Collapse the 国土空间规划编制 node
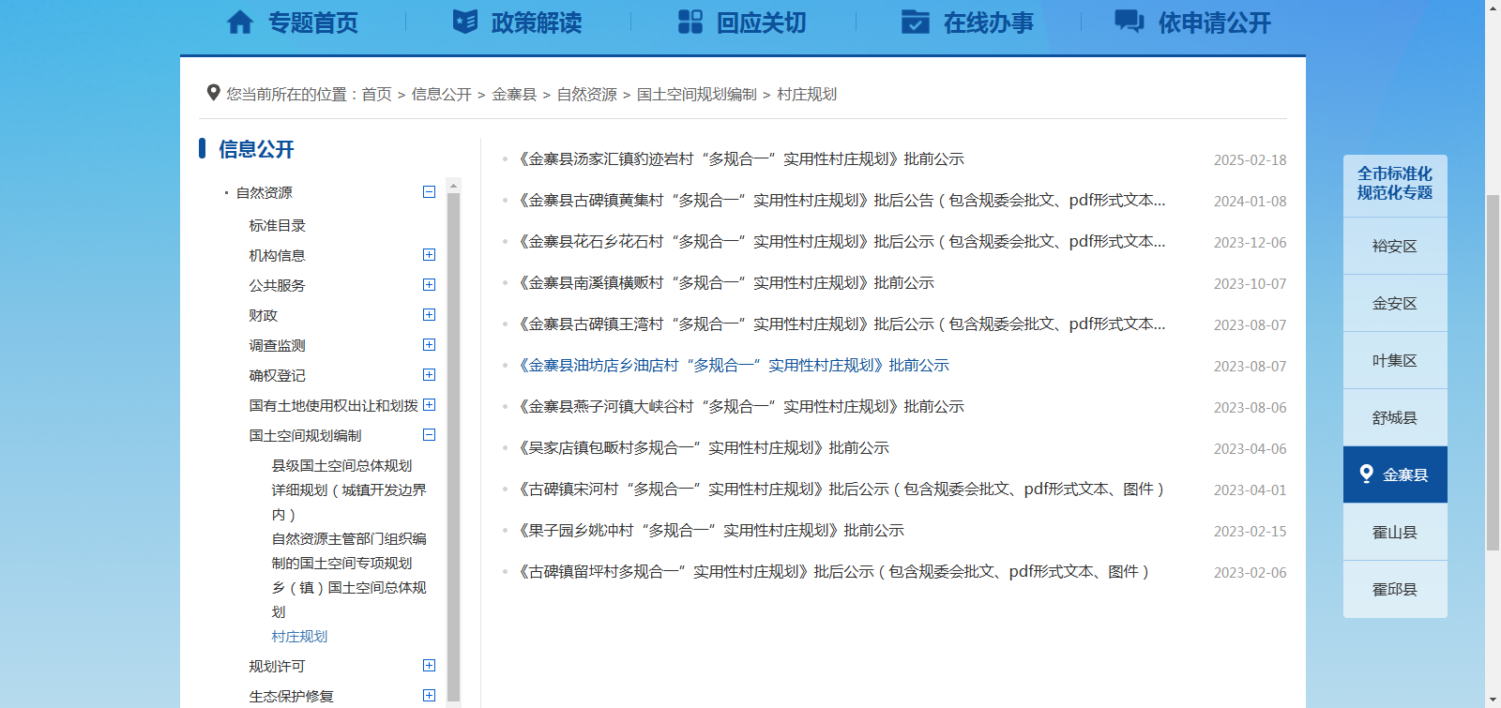The width and height of the screenshot is (1501, 708). coord(429,435)
